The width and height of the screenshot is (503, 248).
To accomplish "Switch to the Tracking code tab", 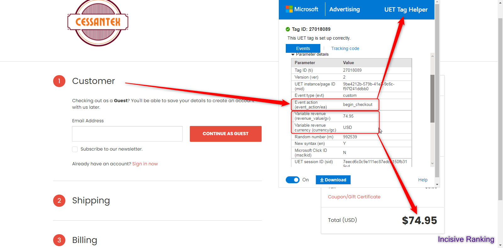I will tap(345, 48).
